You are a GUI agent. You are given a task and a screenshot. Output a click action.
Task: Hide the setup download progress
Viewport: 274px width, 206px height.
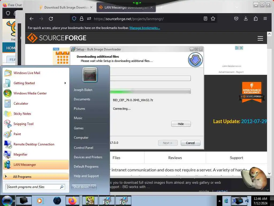click(181, 124)
